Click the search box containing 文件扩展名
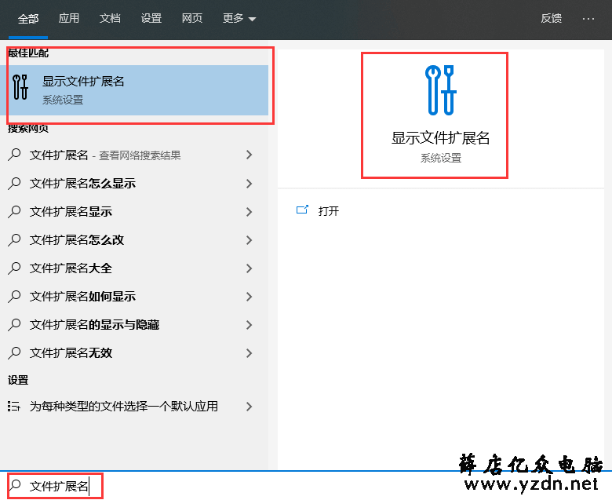Screen dimensions: 612x500 click(x=306, y=486)
